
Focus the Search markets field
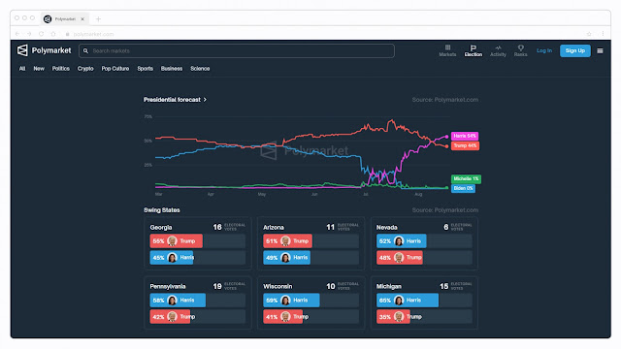coord(237,51)
